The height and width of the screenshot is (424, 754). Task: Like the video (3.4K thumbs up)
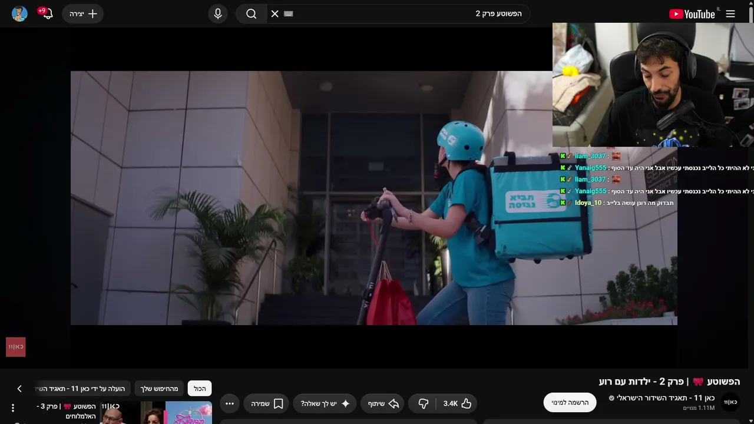(458, 403)
